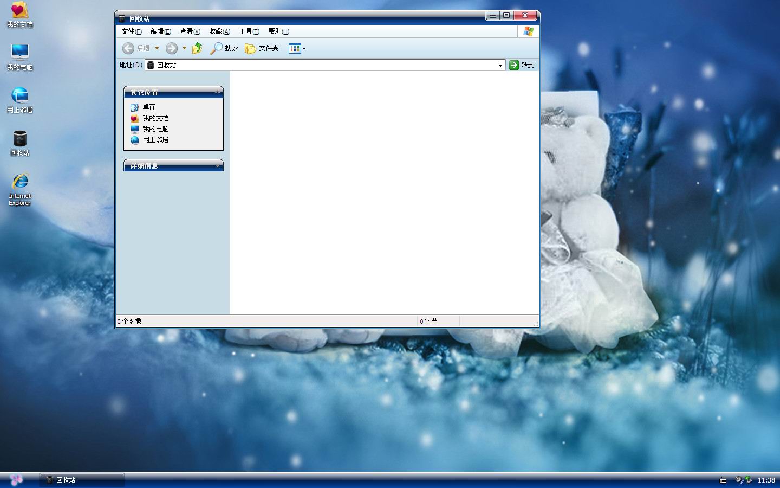Click the keyboard language icon in tray
The image size is (780, 488).
(x=723, y=480)
